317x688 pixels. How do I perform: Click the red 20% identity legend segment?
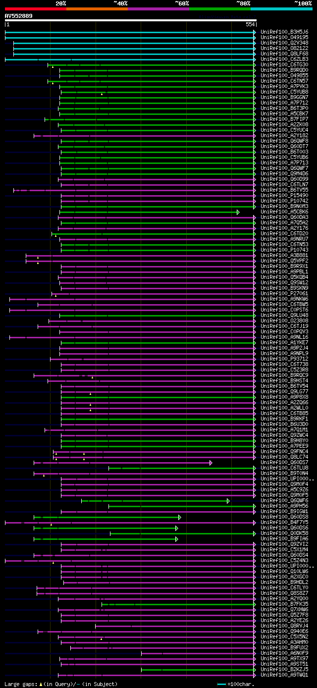click(36, 9)
